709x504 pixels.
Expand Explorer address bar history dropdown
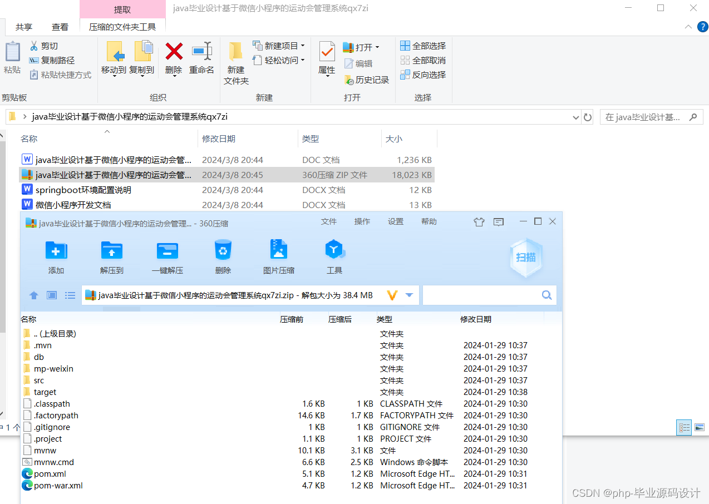click(x=576, y=117)
